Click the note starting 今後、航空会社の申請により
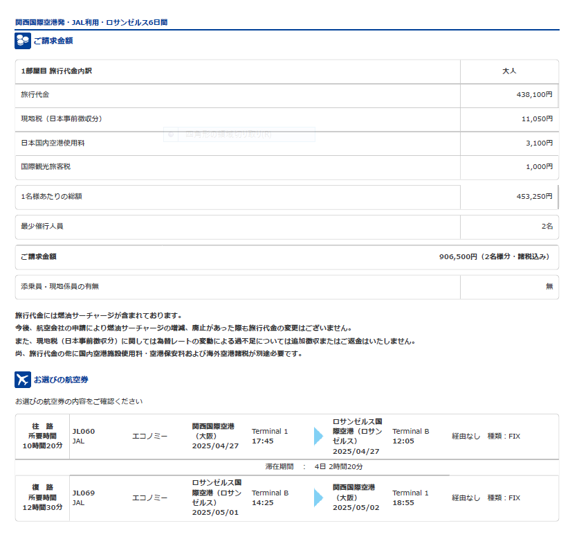This screenshot has width=570, height=537. [x=183, y=328]
